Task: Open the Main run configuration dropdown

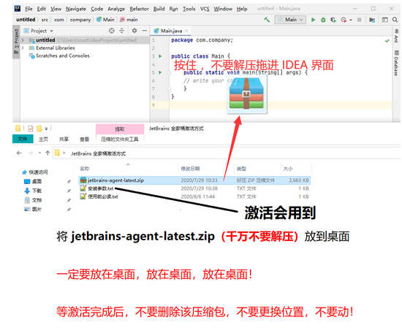Action: pos(290,20)
